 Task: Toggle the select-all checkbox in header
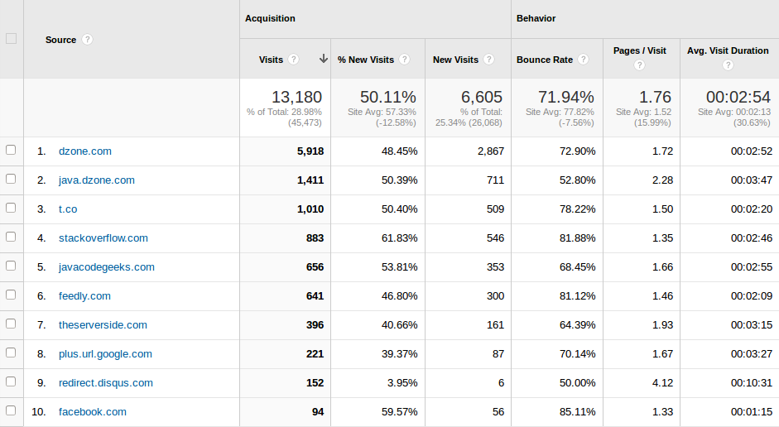(x=11, y=39)
